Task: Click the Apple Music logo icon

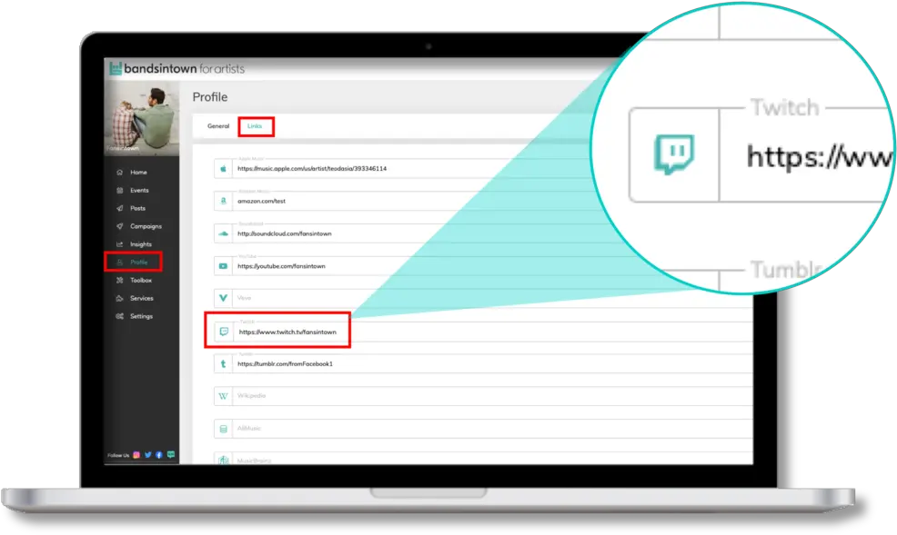Action: tap(224, 169)
